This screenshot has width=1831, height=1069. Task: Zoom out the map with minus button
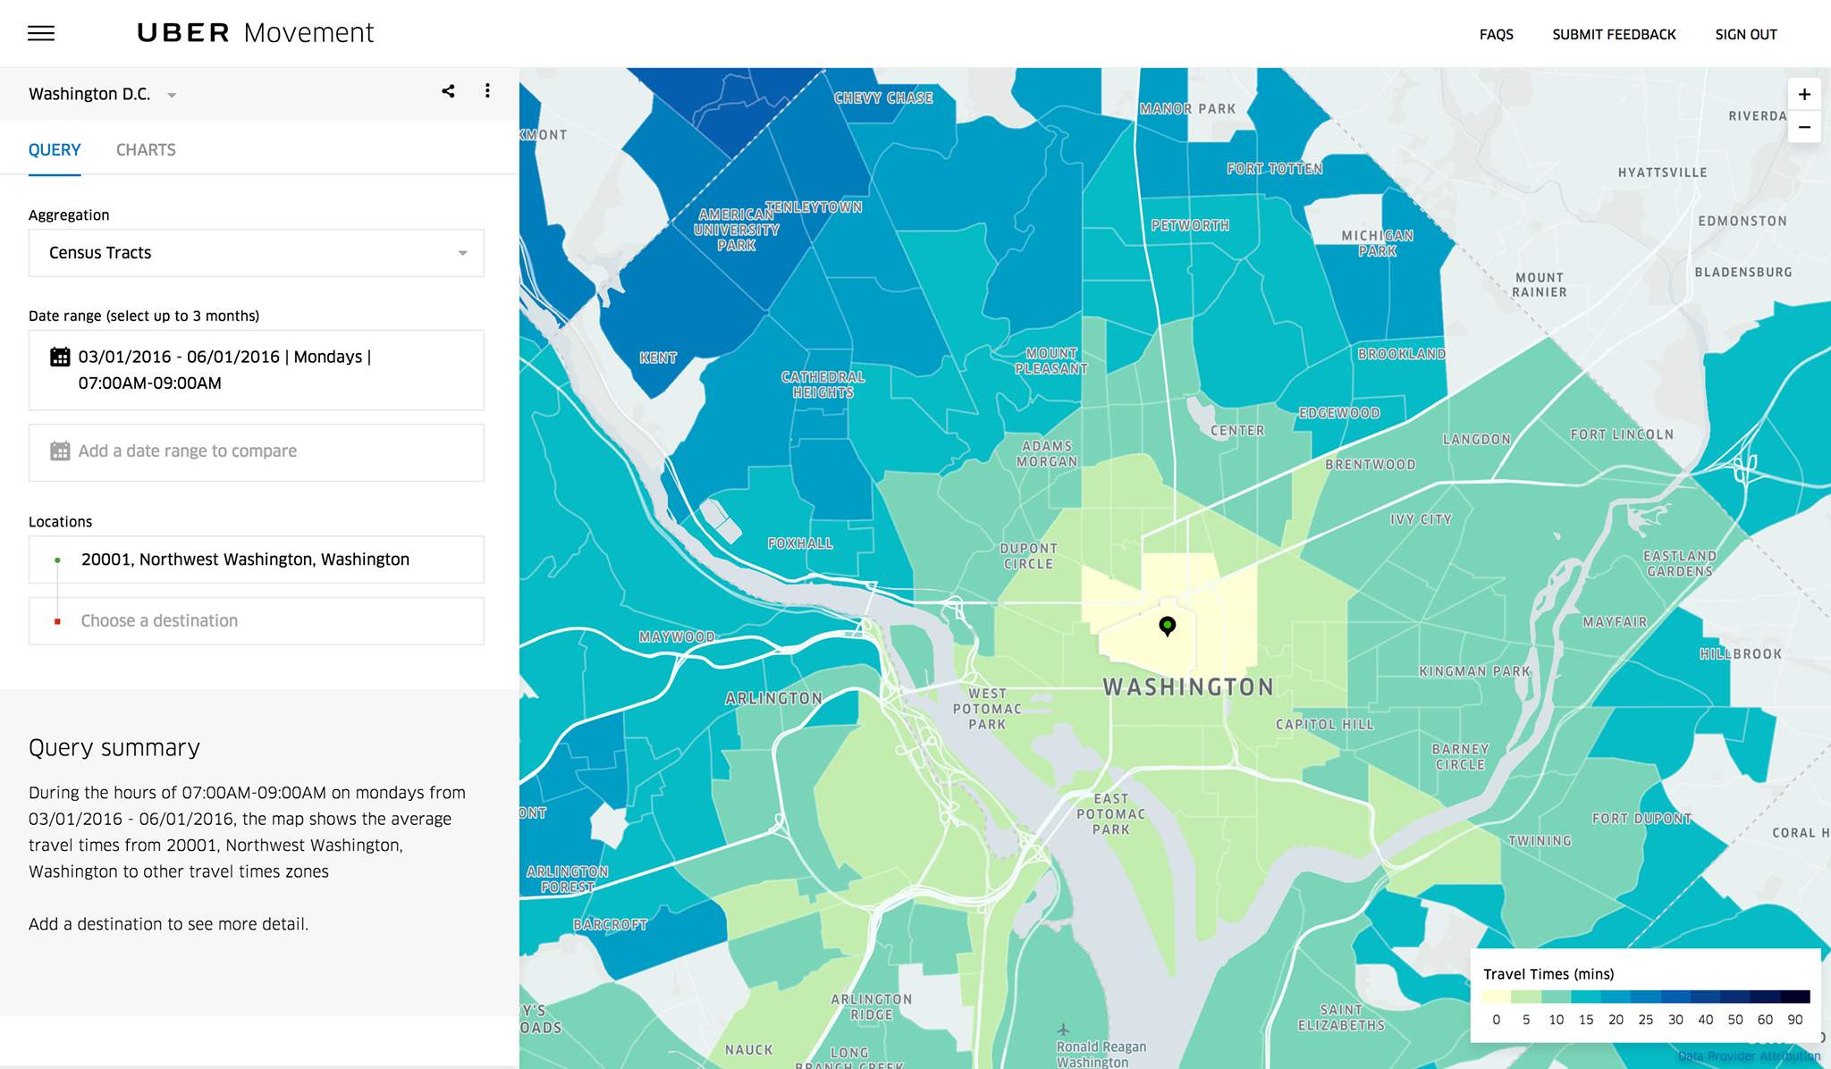pos(1804,127)
